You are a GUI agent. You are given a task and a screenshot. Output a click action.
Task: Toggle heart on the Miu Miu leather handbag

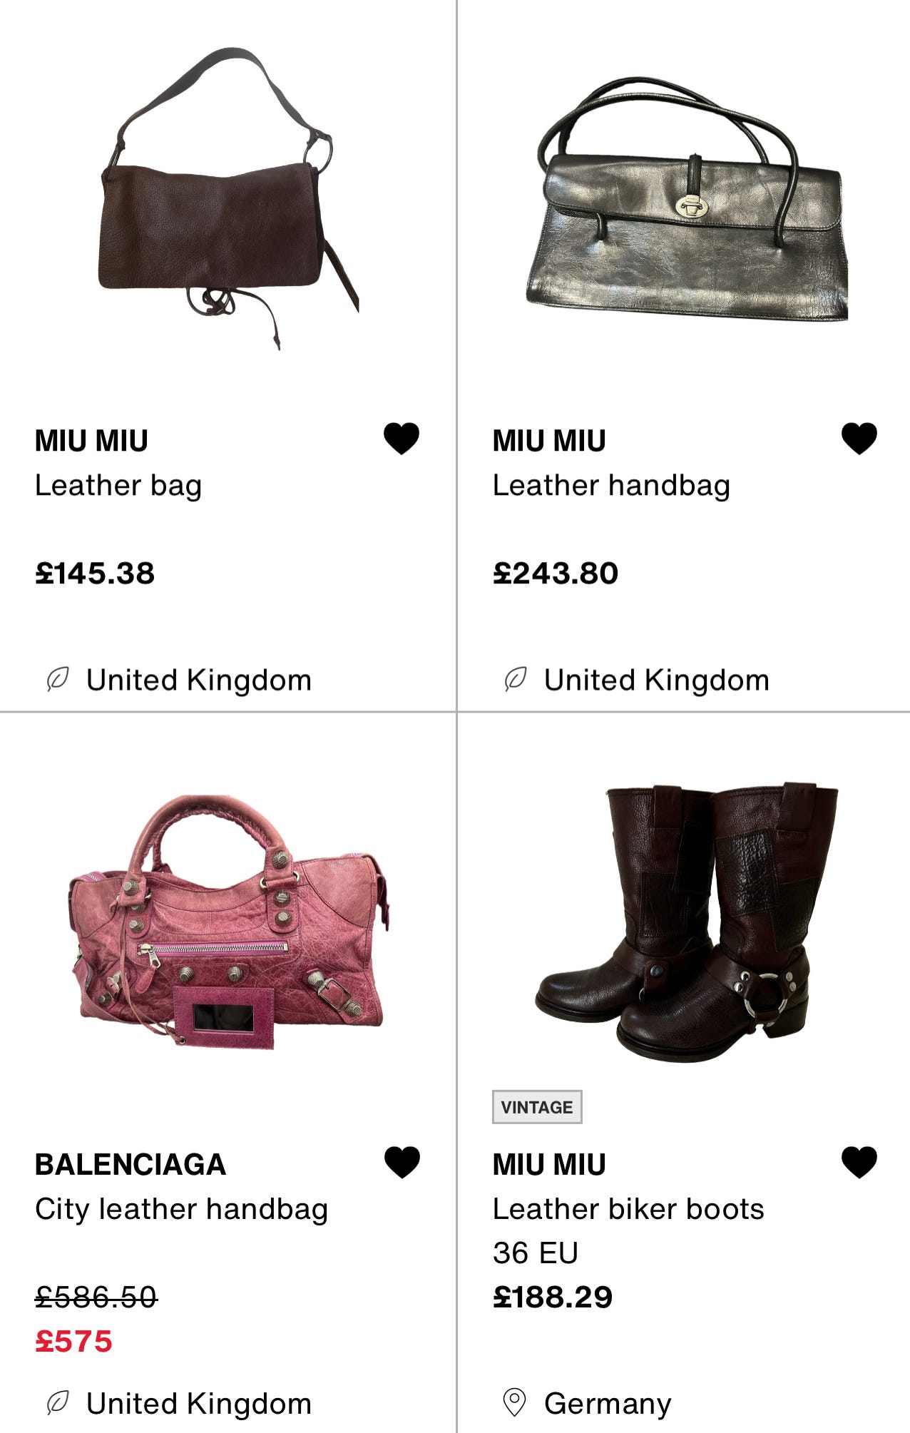point(859,438)
